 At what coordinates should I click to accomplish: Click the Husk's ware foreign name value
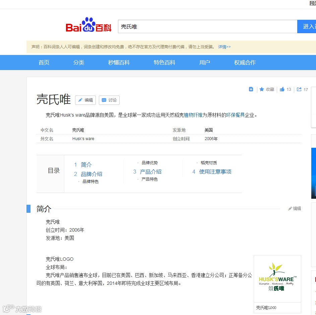click(x=83, y=139)
